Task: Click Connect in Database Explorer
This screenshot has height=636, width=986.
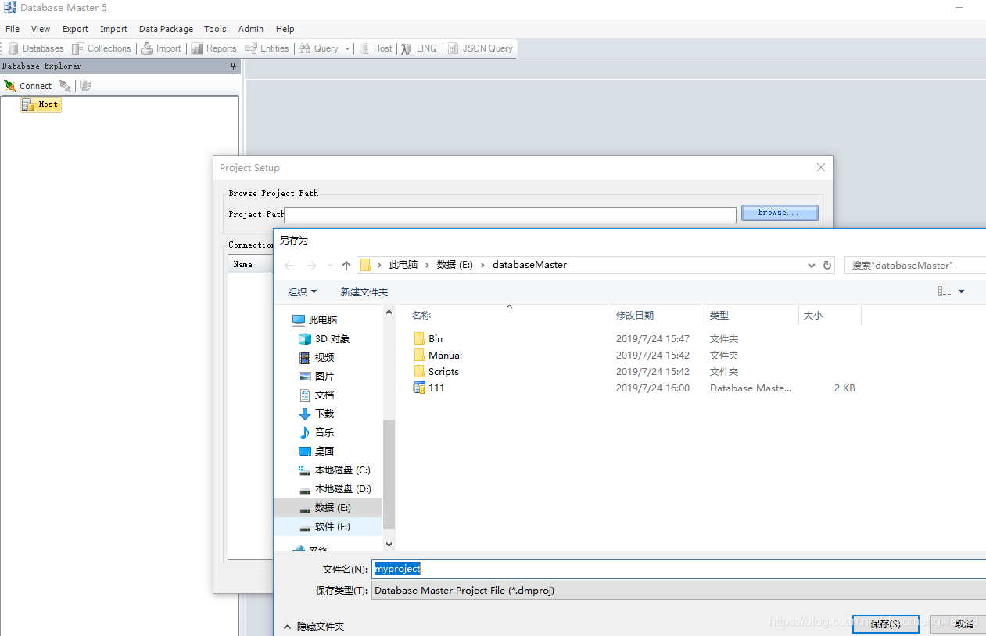Action: coord(28,86)
